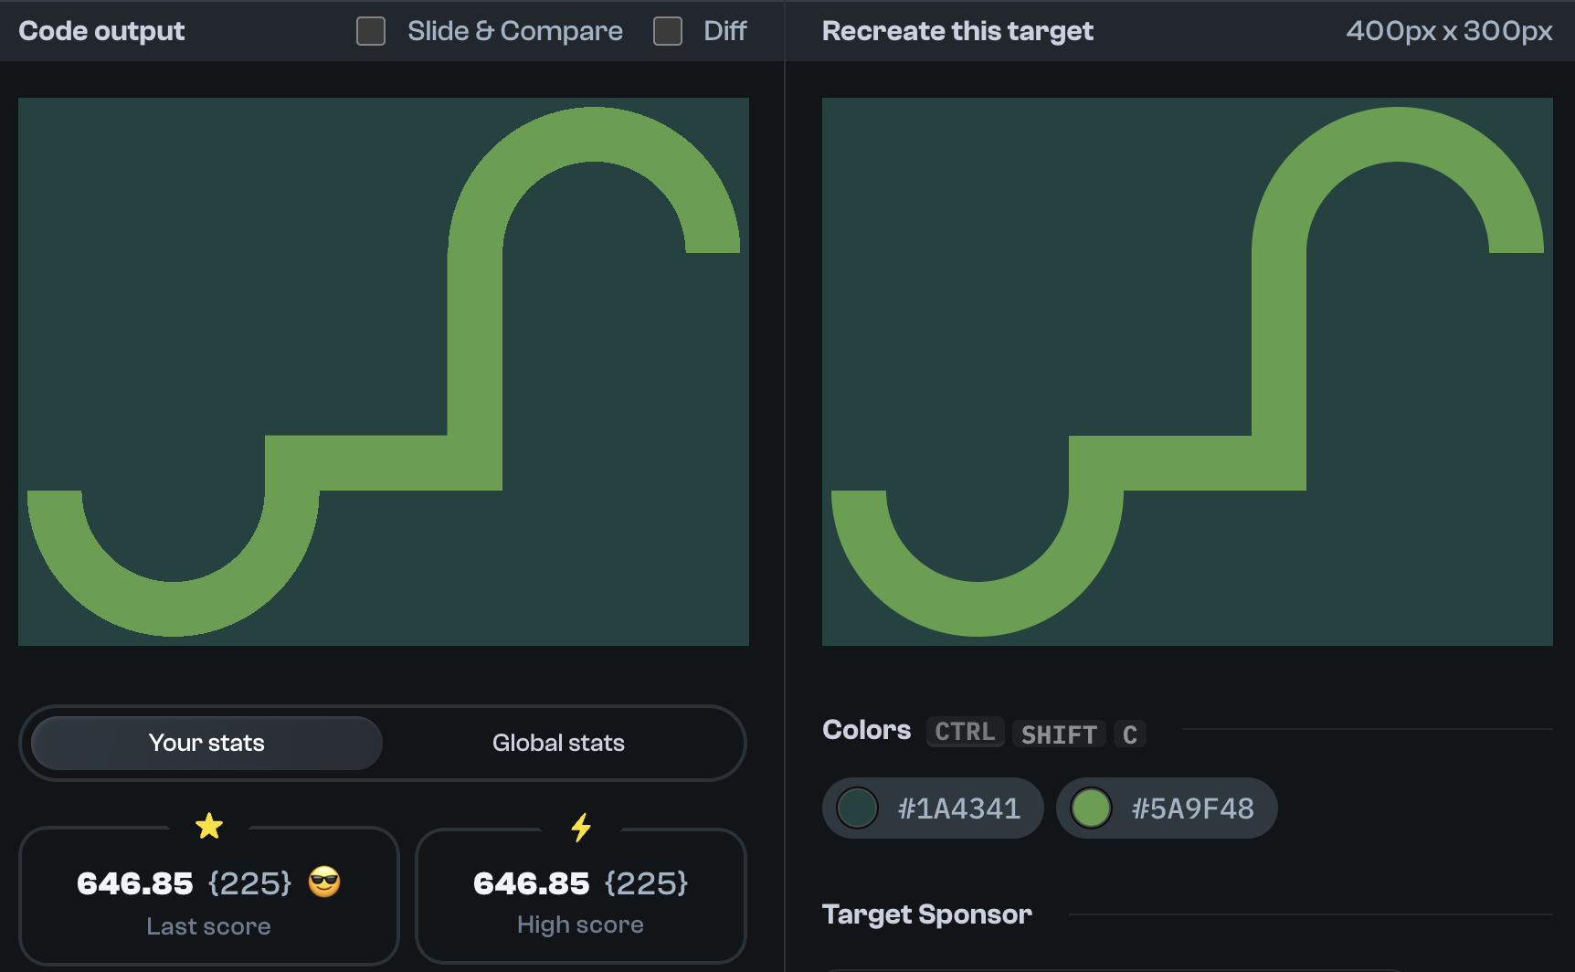Click the Target Sponsor heading

click(927, 914)
